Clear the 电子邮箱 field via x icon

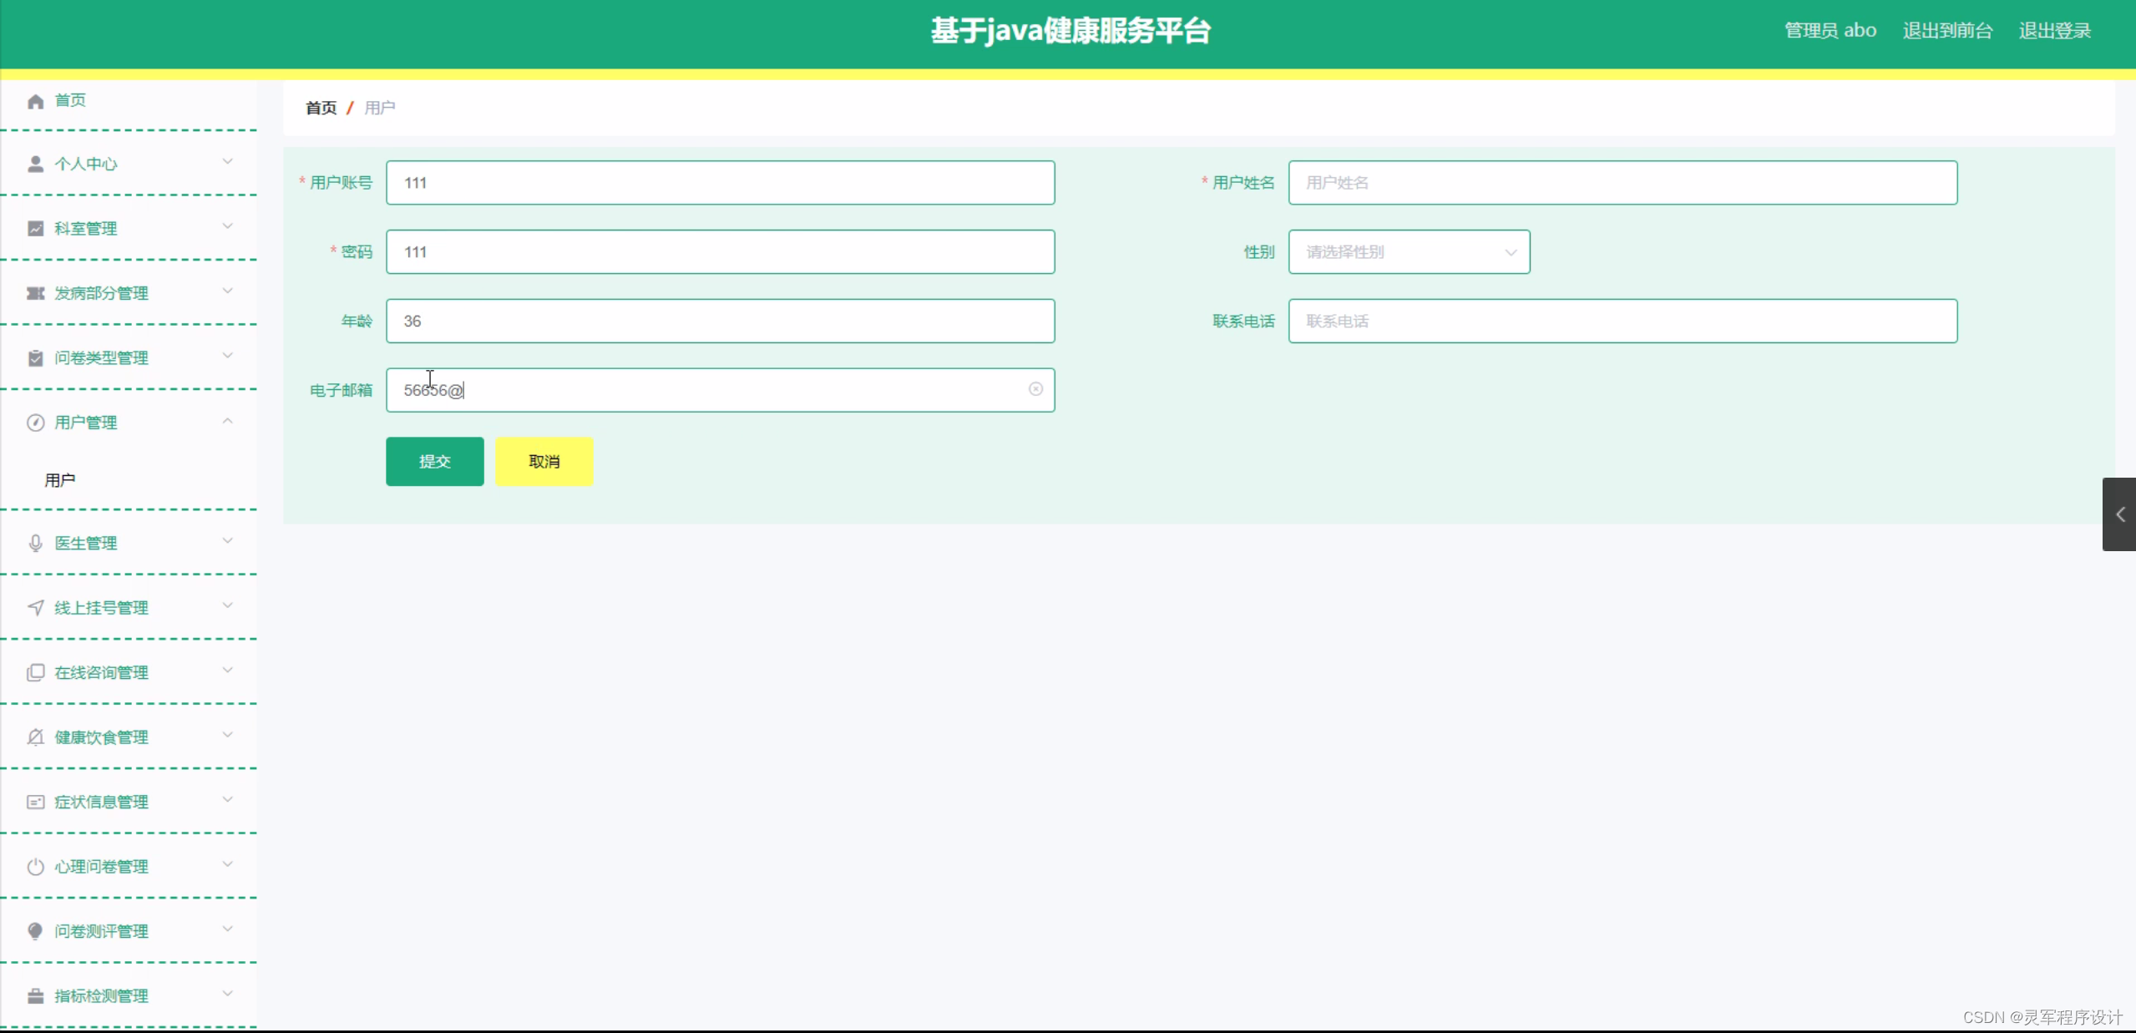click(1035, 389)
